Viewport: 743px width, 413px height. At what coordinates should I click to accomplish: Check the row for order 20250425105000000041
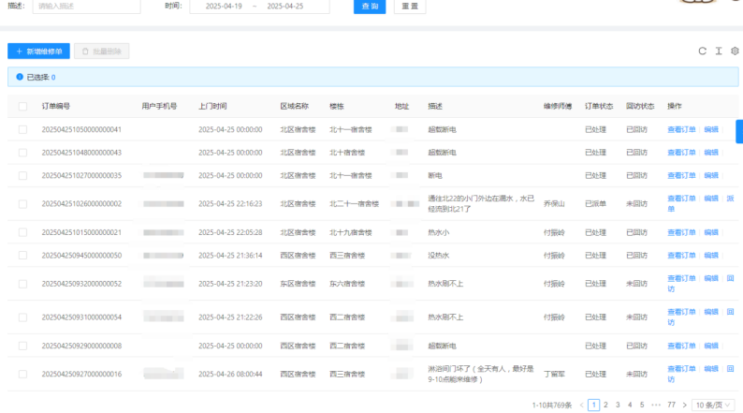point(22,129)
